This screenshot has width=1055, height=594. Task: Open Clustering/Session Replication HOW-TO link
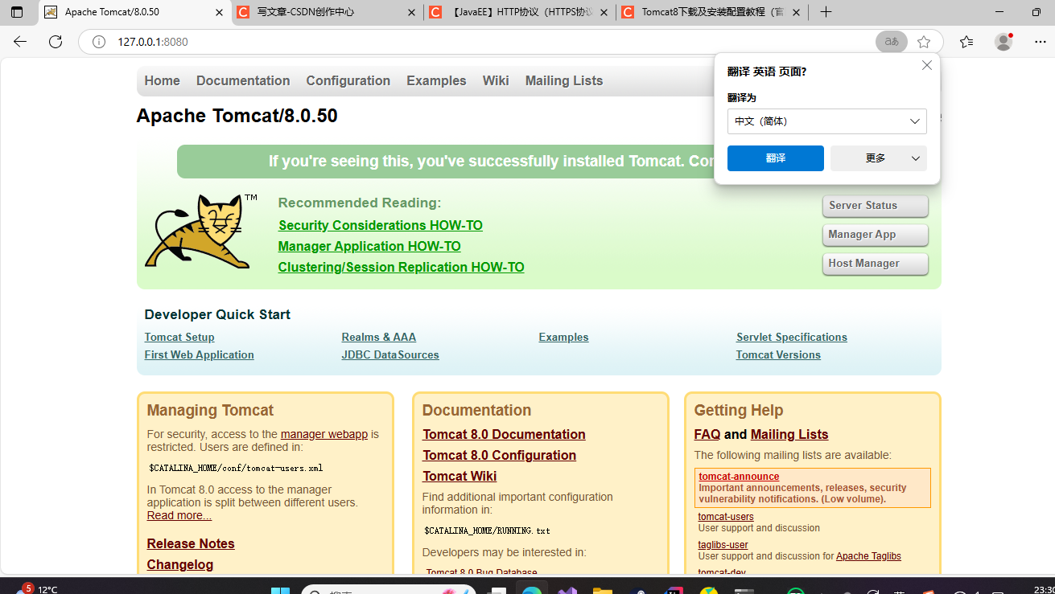[402, 267]
